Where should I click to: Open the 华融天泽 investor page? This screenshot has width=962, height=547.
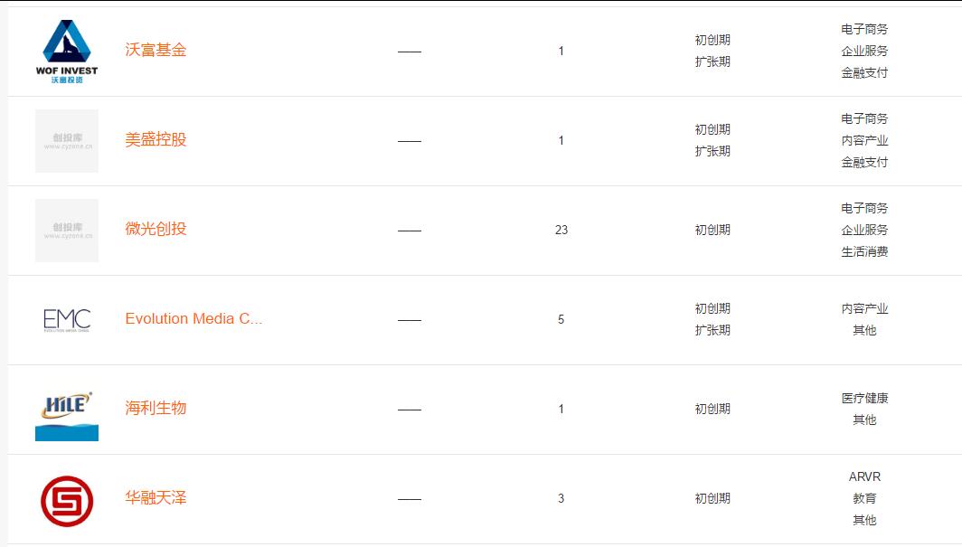click(x=156, y=498)
